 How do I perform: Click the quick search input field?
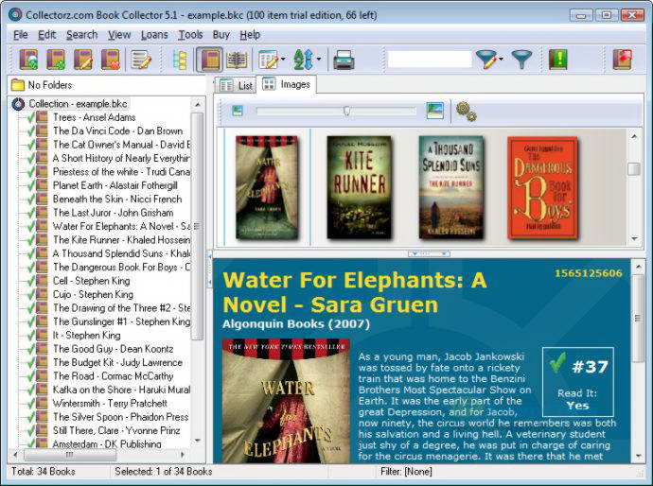pyautogui.click(x=430, y=59)
